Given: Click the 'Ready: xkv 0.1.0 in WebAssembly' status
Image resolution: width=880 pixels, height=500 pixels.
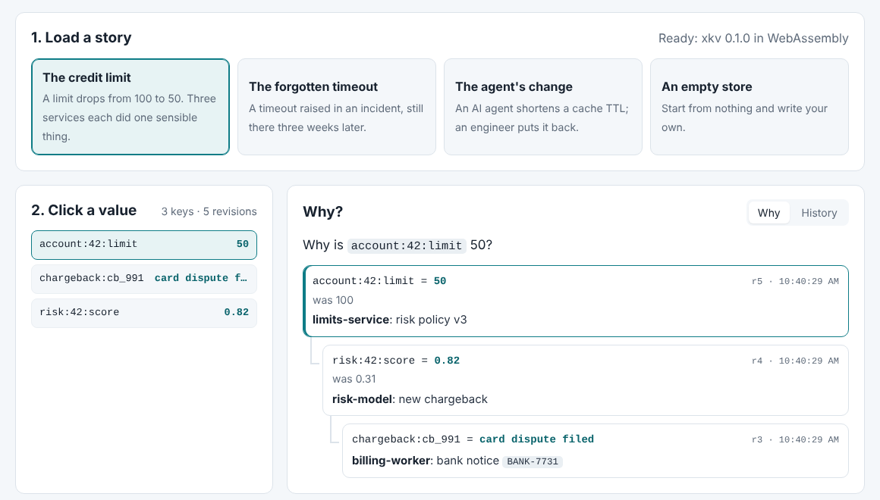Looking at the screenshot, I should tap(753, 38).
